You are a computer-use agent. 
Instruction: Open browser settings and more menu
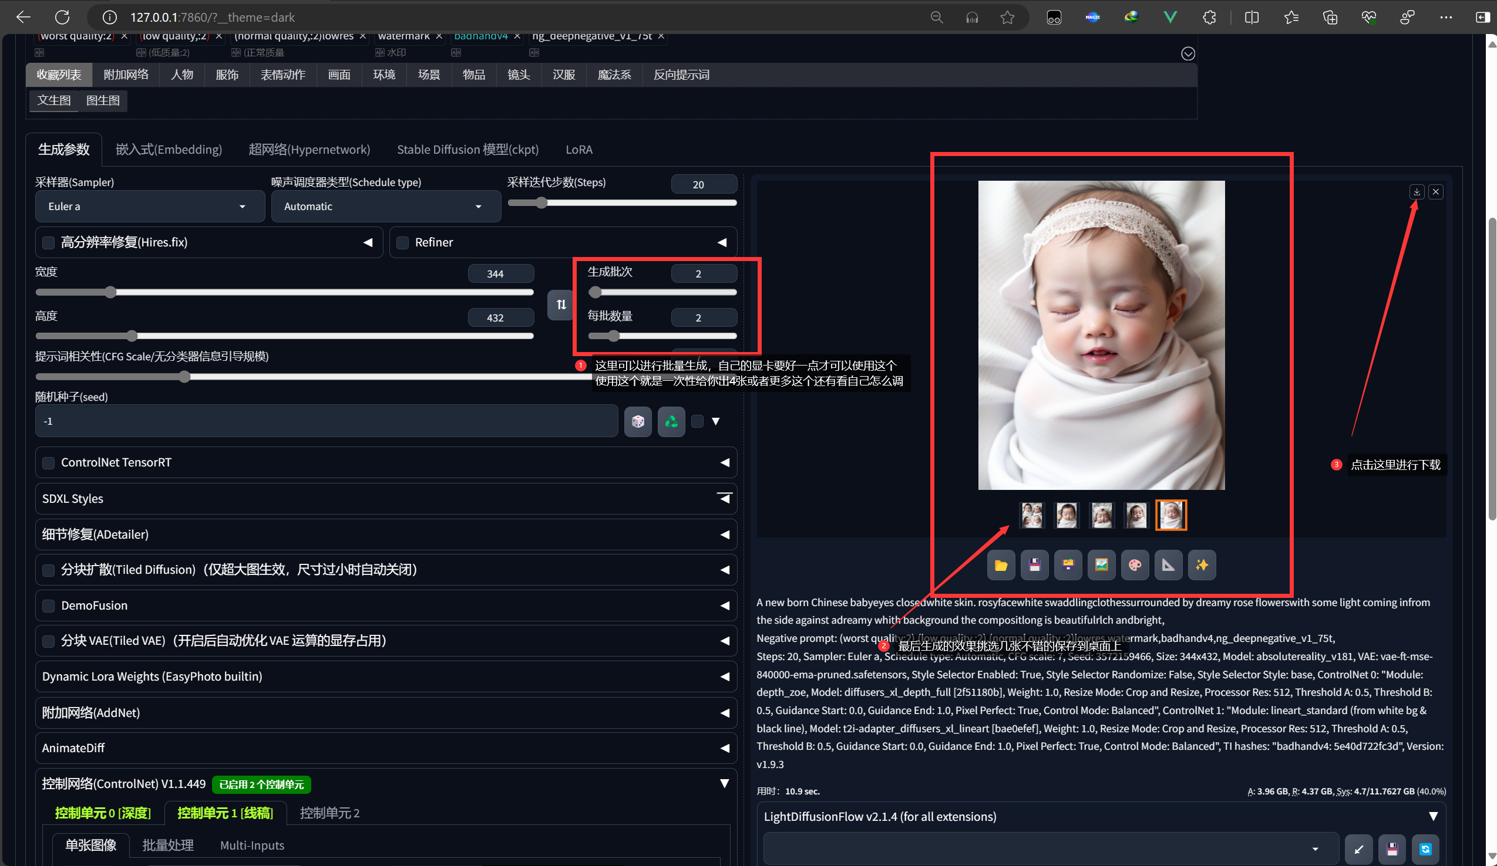[x=1446, y=17]
